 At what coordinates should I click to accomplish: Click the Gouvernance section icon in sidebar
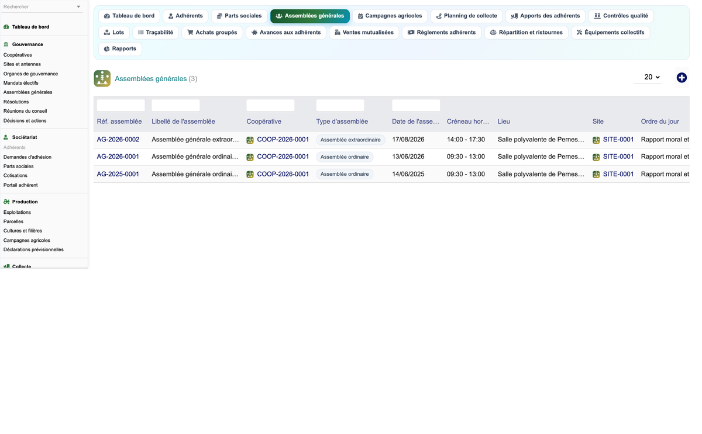[6, 44]
